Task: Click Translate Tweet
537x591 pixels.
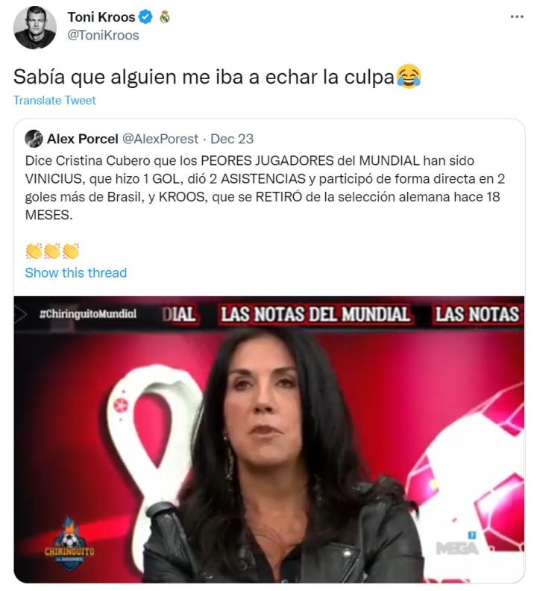Action: pos(54,100)
